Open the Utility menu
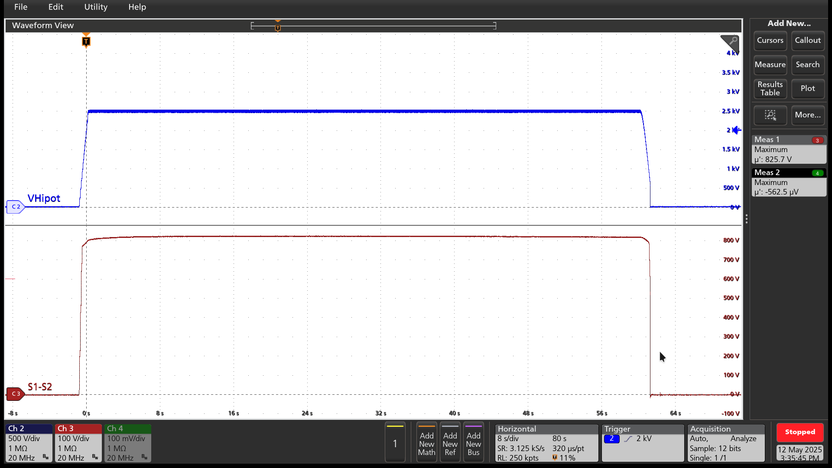The image size is (832, 468). (x=95, y=7)
